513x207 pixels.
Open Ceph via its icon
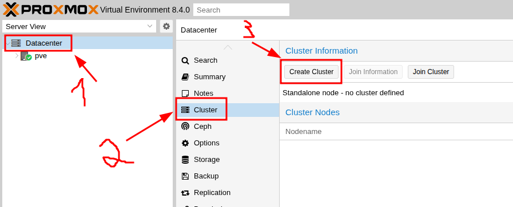tap(185, 127)
